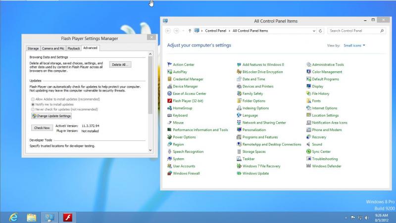Open the AutoPlay icon

[x=169, y=72]
